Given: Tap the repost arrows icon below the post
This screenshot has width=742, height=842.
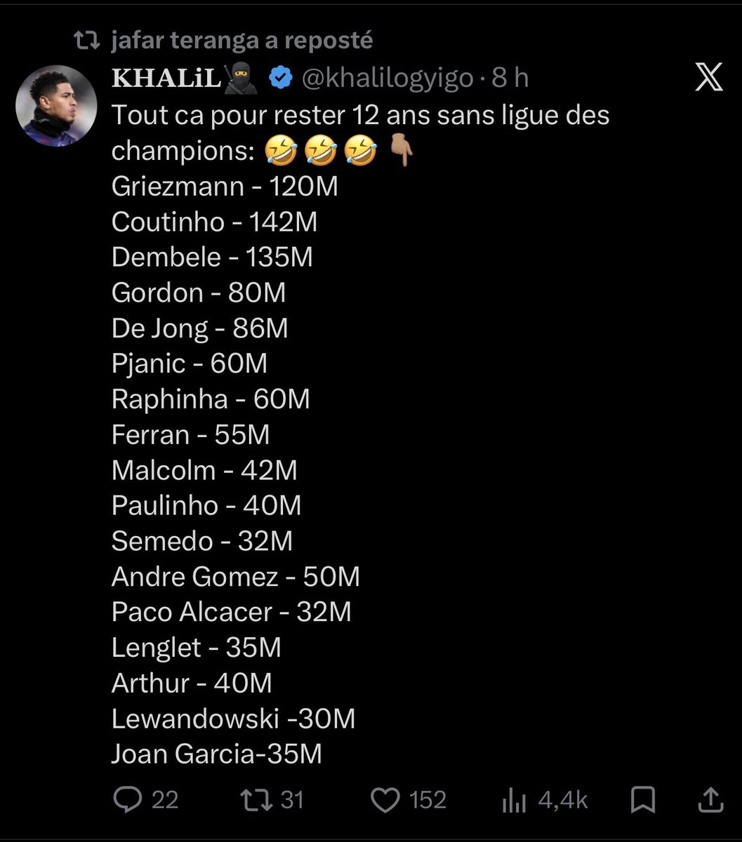Looking at the screenshot, I should point(256,800).
